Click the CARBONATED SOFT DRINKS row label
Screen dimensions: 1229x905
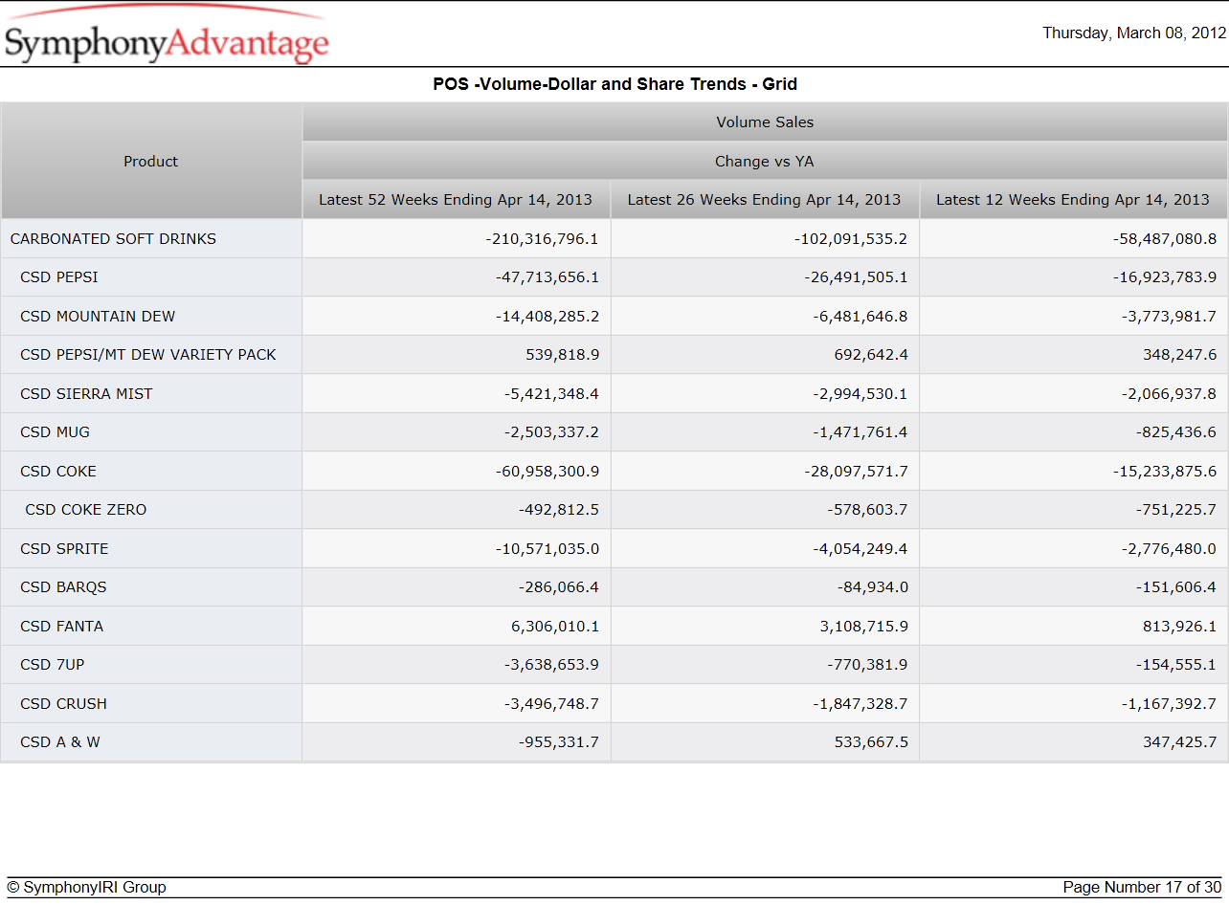pyautogui.click(x=113, y=239)
